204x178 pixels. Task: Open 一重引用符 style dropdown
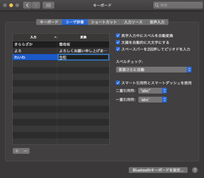pos(153,100)
